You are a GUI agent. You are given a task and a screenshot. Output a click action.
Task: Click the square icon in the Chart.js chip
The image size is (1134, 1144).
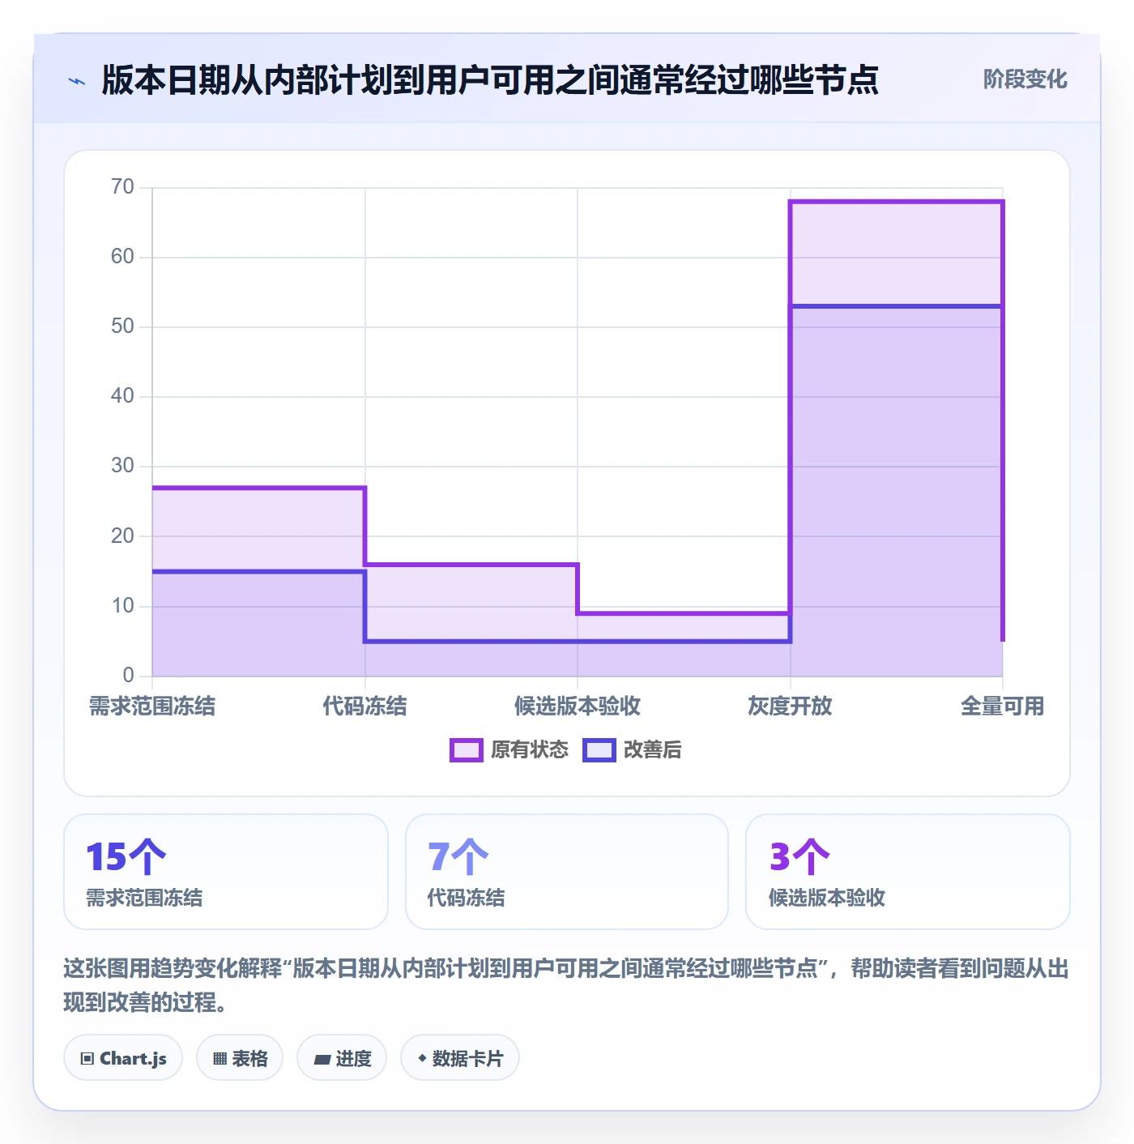[87, 1059]
